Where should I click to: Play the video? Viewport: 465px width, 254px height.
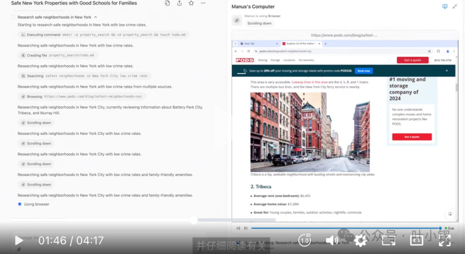(19, 240)
